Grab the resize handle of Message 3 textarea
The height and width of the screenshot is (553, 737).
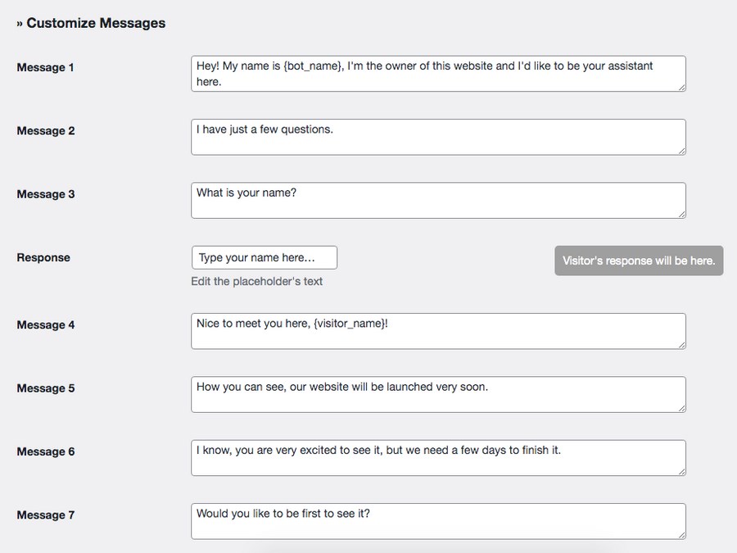pos(681,214)
